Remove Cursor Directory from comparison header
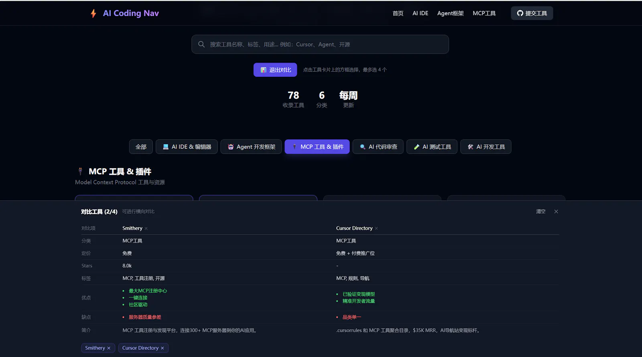 click(376, 229)
